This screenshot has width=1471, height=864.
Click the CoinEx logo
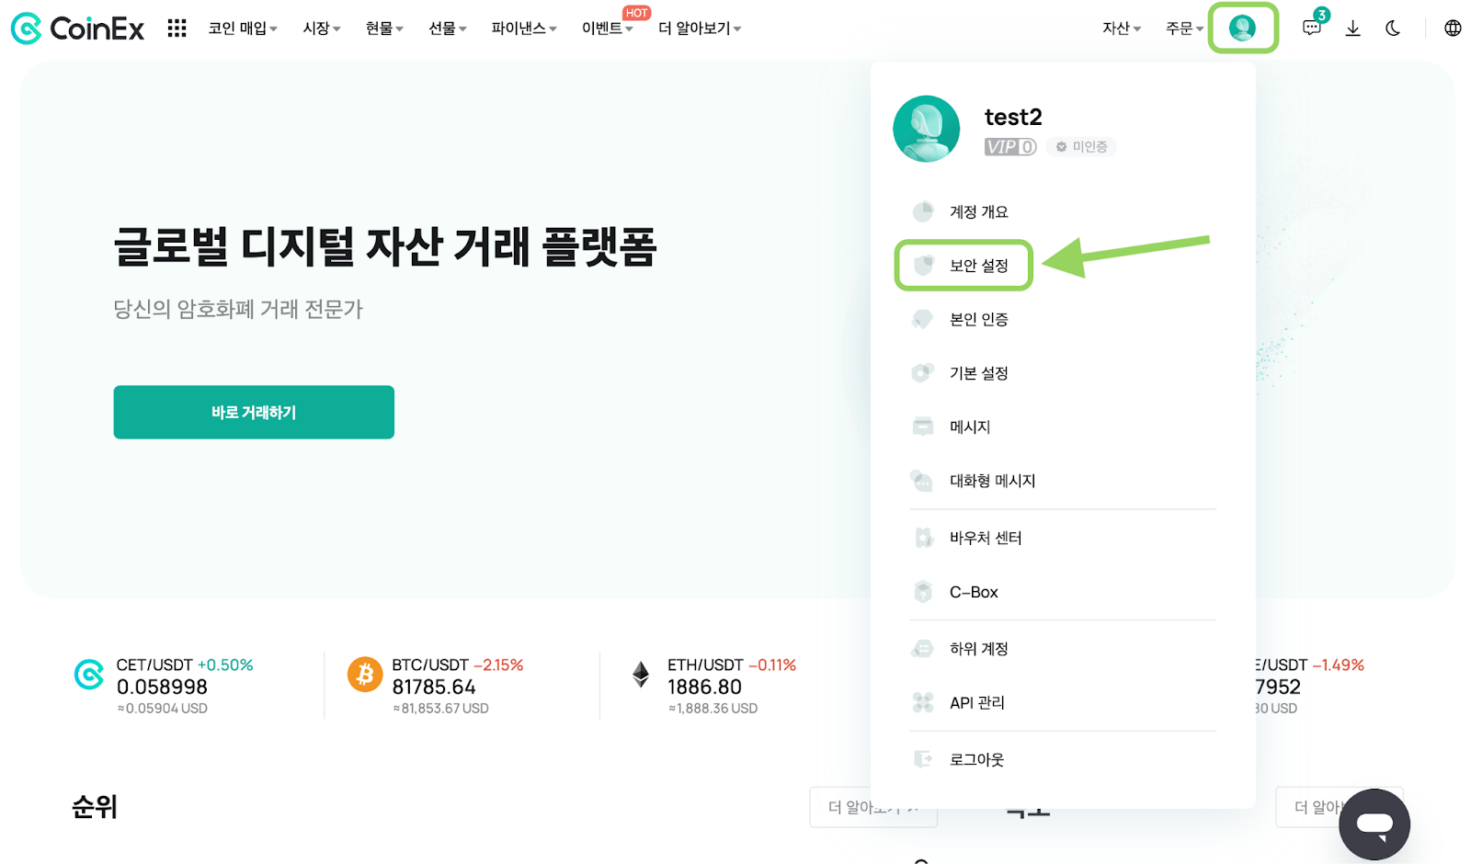(77, 28)
